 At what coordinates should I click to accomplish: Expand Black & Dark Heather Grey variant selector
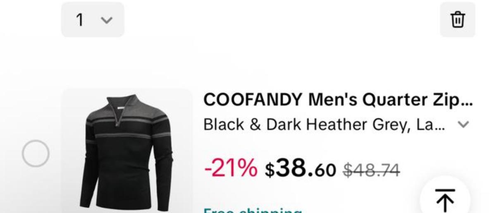(x=336, y=124)
